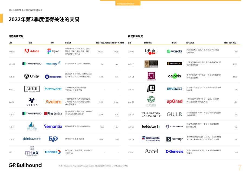
Task: Click the Unity logo
Action: pyautogui.click(x=32, y=76)
